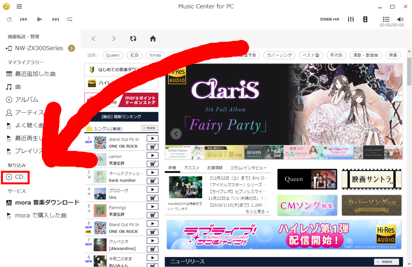
Task: Go to store home page
Action: click(153, 39)
